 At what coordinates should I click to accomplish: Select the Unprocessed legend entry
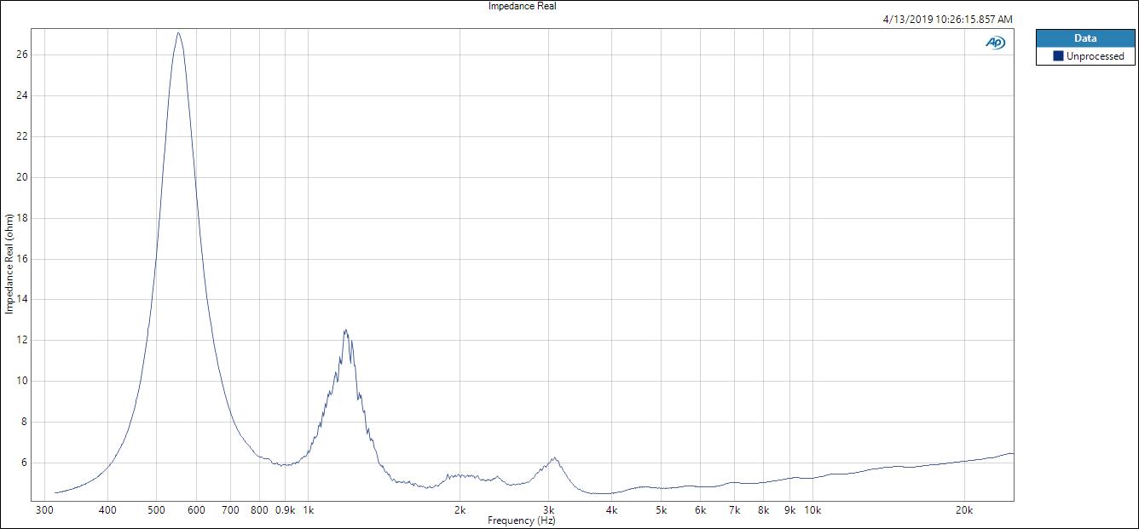pyautogui.click(x=1085, y=56)
